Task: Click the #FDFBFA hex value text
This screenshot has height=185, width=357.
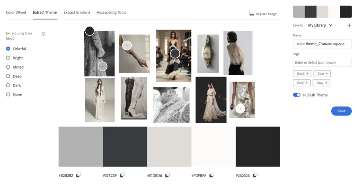Action: click(x=199, y=176)
